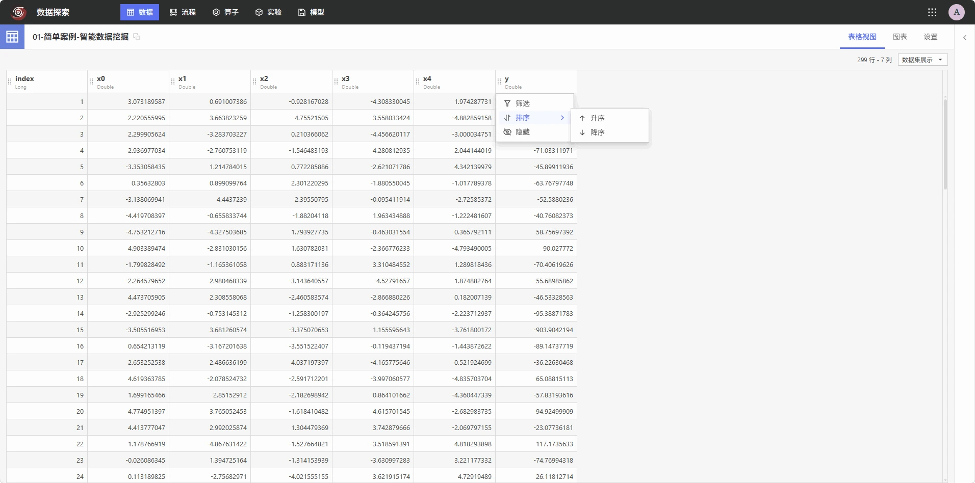Select cell 0.210366062 in x2

(292, 134)
